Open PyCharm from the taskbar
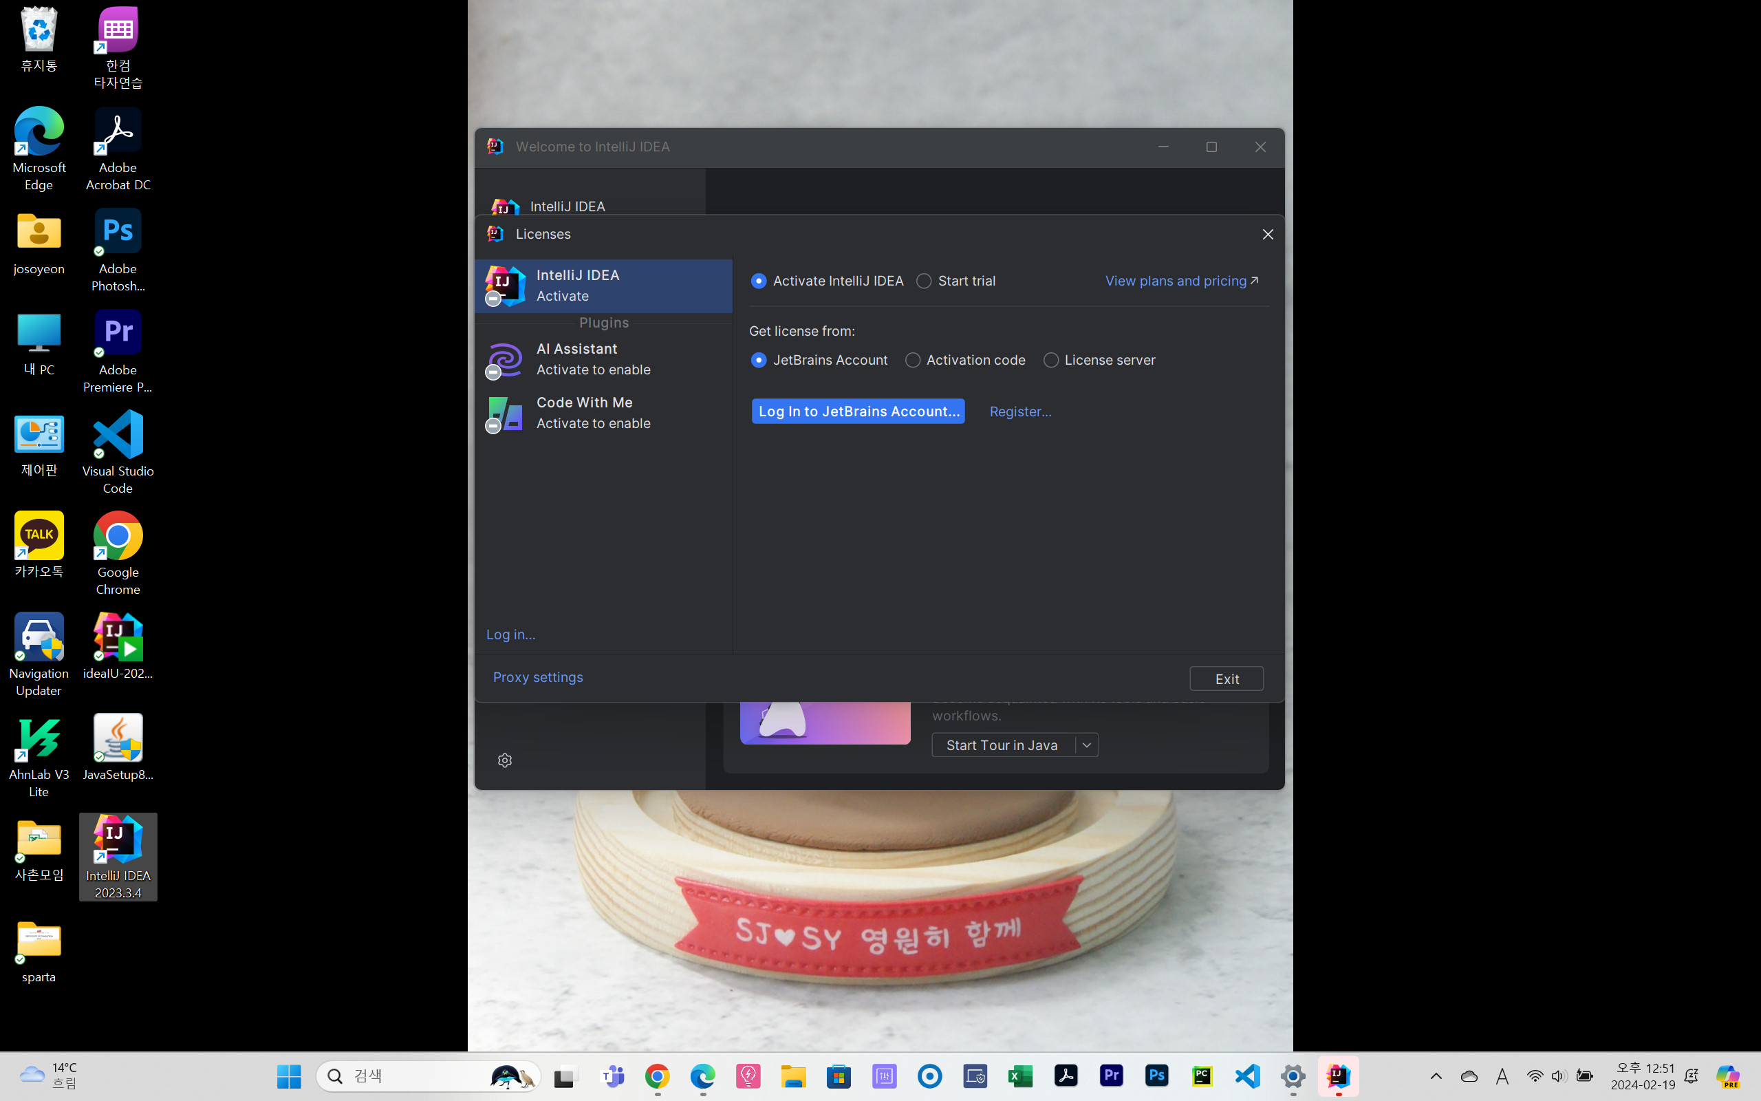The height and width of the screenshot is (1101, 1761). click(x=1202, y=1076)
